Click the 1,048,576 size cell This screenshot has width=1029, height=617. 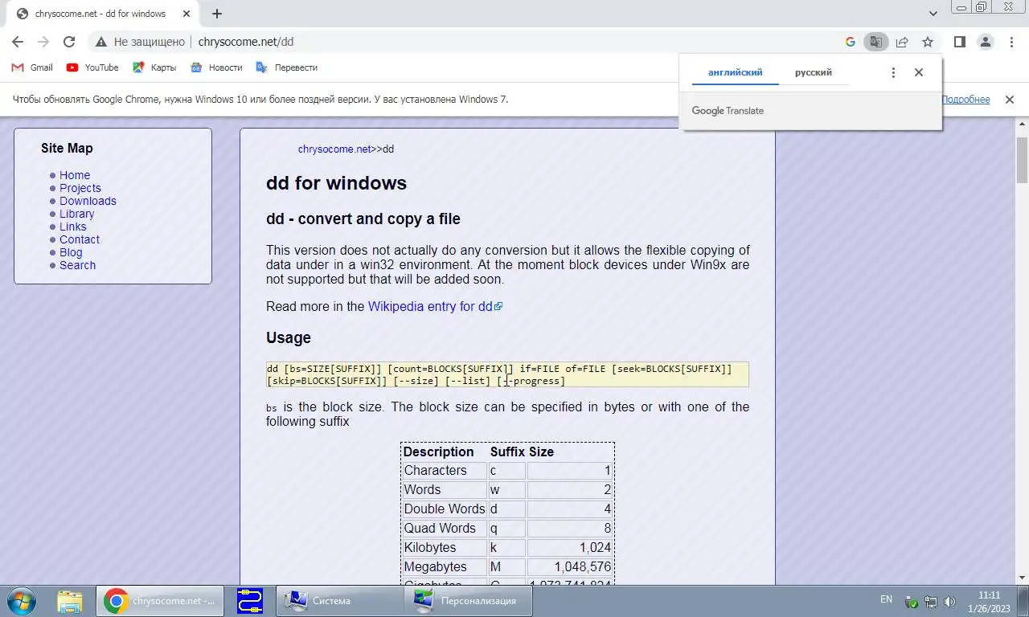[570, 566]
